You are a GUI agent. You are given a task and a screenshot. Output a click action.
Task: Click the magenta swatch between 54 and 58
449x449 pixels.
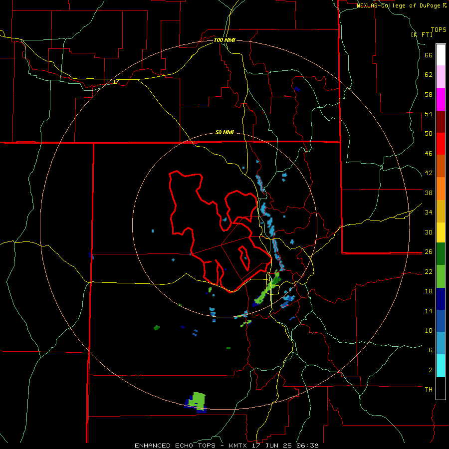(441, 99)
